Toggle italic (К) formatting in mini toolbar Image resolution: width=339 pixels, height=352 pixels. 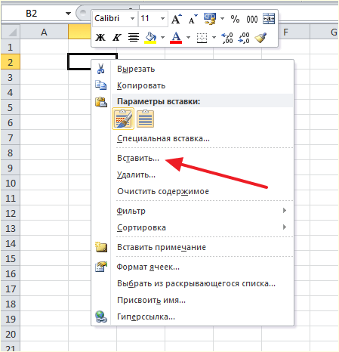(x=116, y=38)
